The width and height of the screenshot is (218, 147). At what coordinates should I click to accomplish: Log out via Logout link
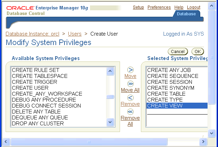(x=194, y=7)
